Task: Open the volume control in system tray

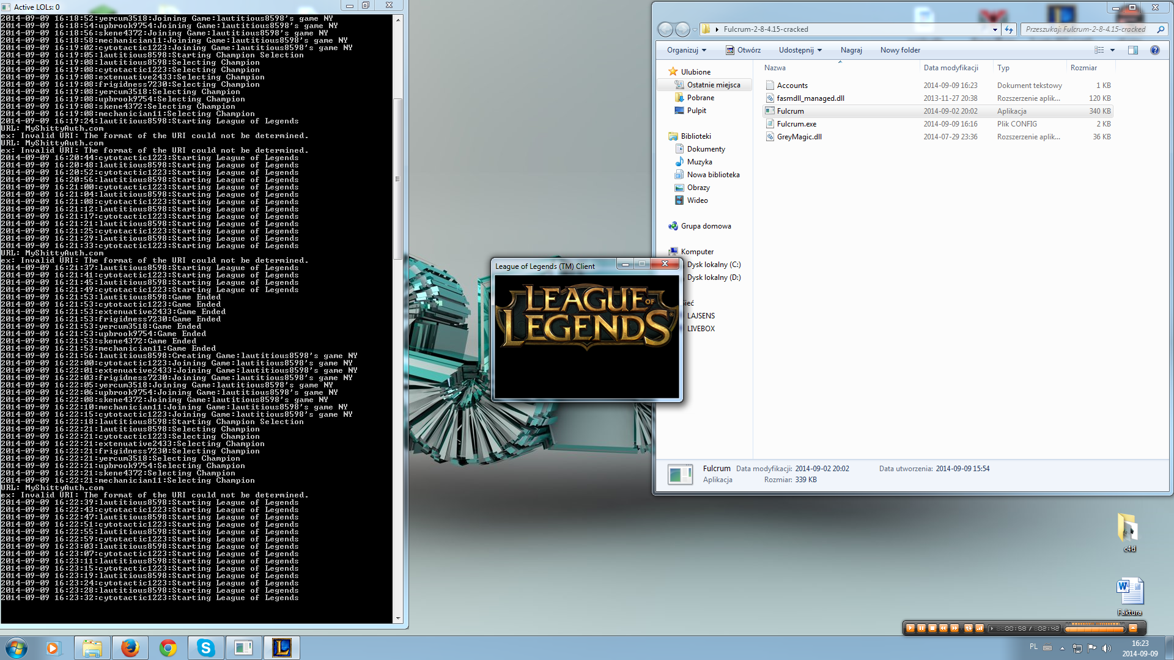Action: (1106, 648)
